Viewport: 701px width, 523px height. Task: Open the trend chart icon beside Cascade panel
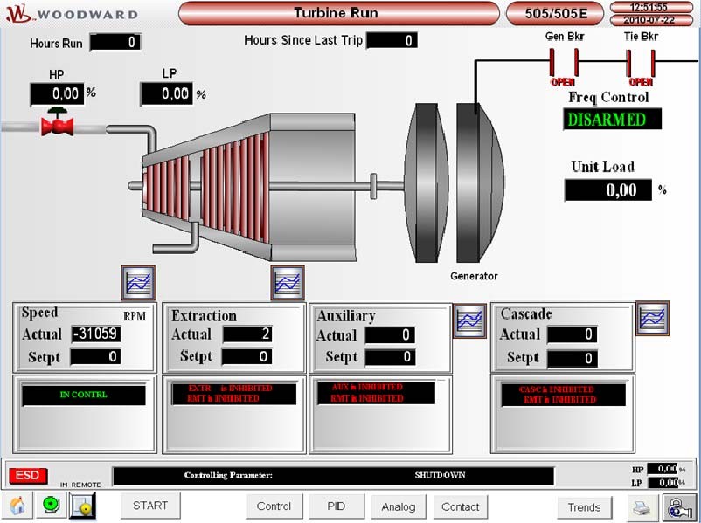[x=652, y=318]
